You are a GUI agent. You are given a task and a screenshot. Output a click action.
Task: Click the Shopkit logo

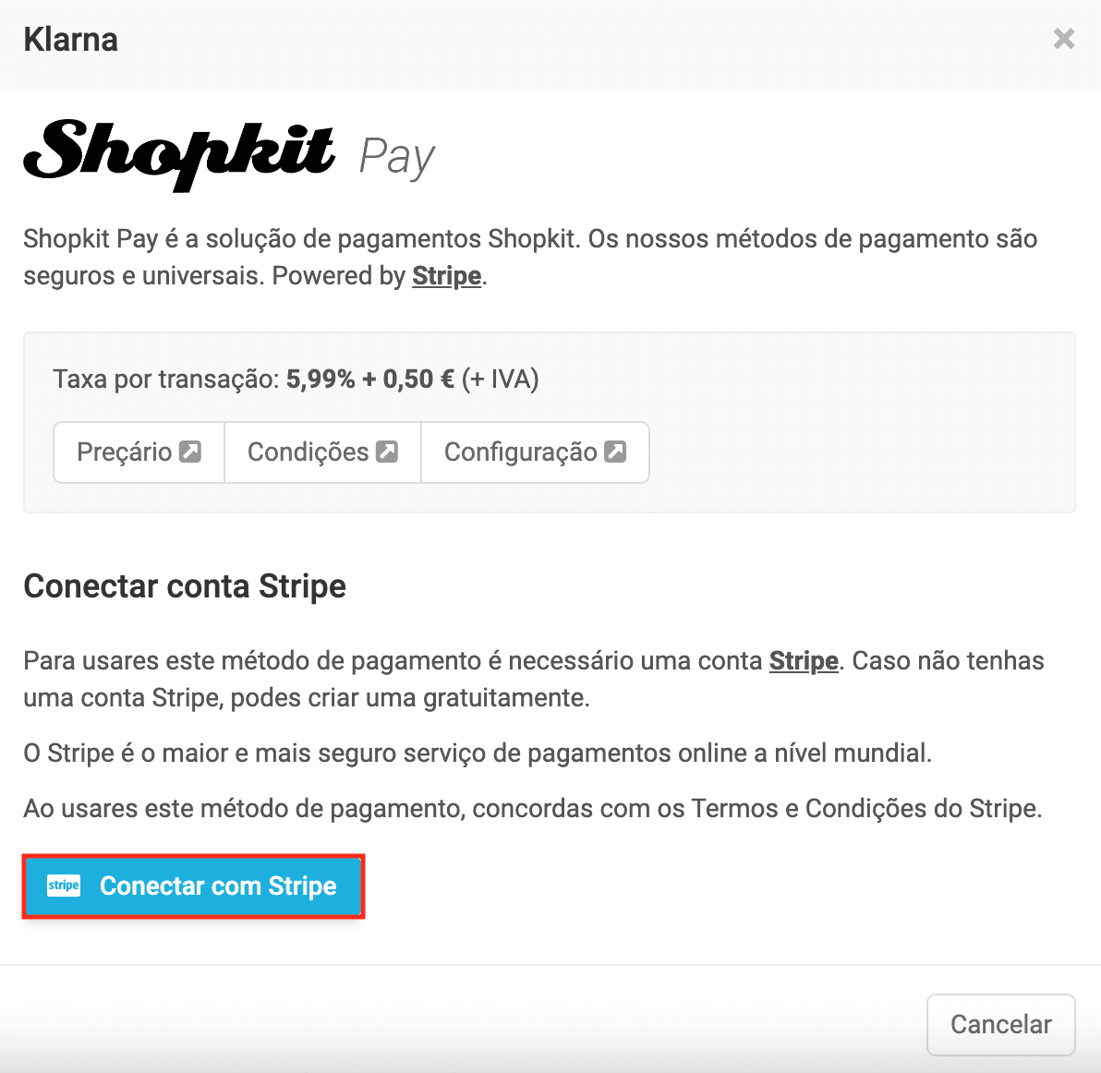point(179,153)
